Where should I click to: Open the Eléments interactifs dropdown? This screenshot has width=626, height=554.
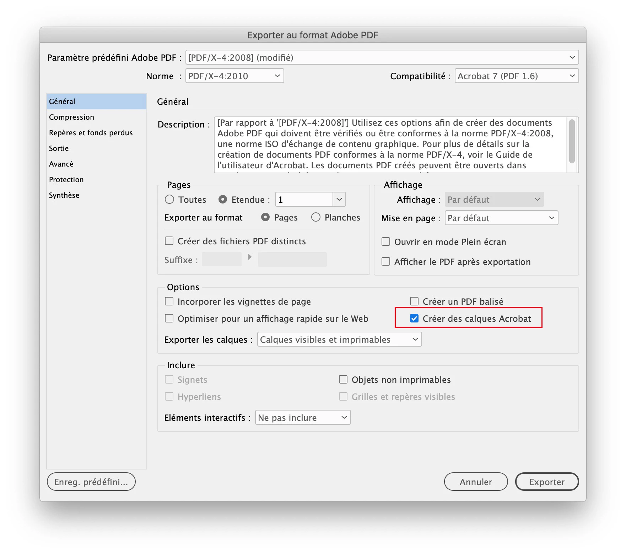303,417
